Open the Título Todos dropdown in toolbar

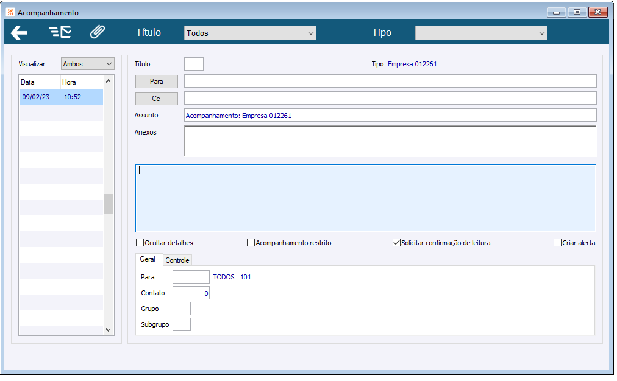pyautogui.click(x=250, y=33)
